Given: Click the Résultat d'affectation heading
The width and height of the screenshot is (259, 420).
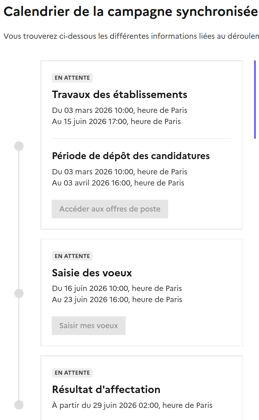Looking at the screenshot, I should pyautogui.click(x=106, y=390).
